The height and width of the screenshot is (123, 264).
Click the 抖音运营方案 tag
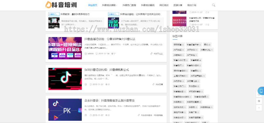(x=194, y=45)
